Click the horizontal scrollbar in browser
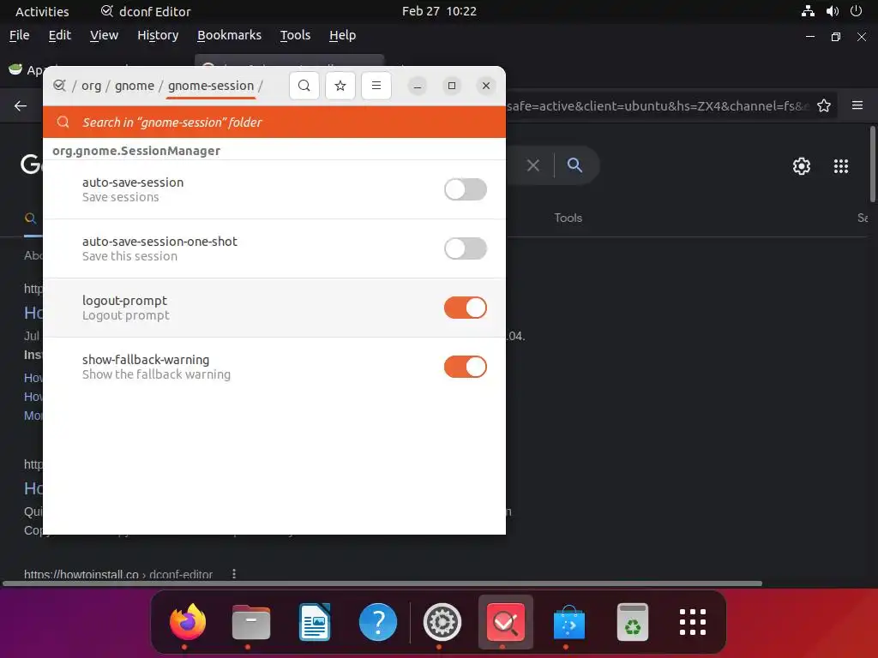The height and width of the screenshot is (658, 878). click(x=382, y=583)
